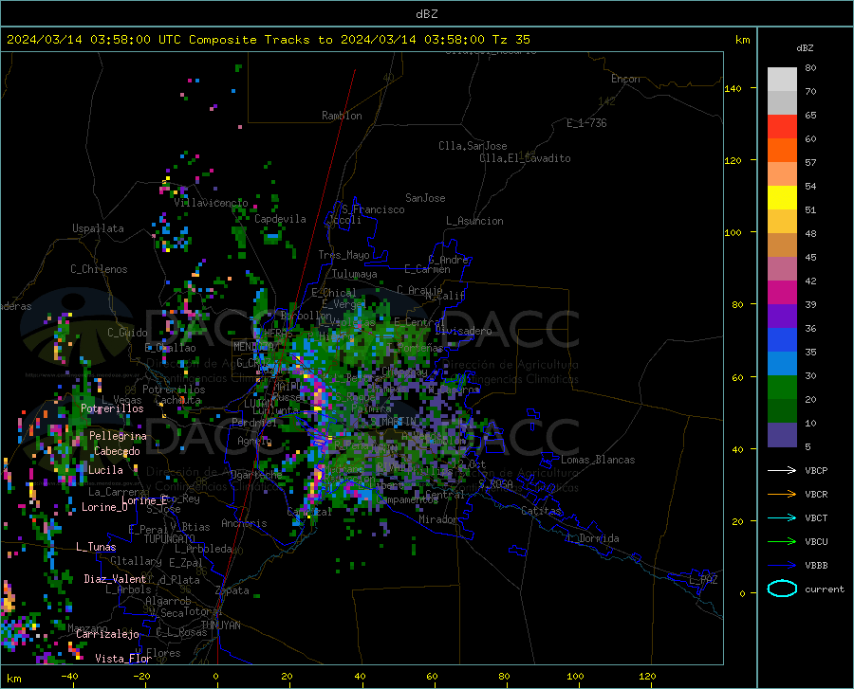Click the C_Guido map label
854x689 pixels.
[127, 333]
